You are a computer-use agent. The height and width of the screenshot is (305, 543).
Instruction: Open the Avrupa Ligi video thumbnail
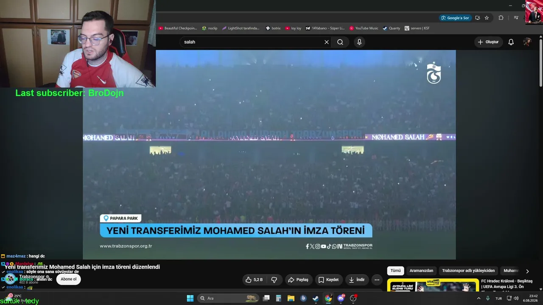click(433, 285)
